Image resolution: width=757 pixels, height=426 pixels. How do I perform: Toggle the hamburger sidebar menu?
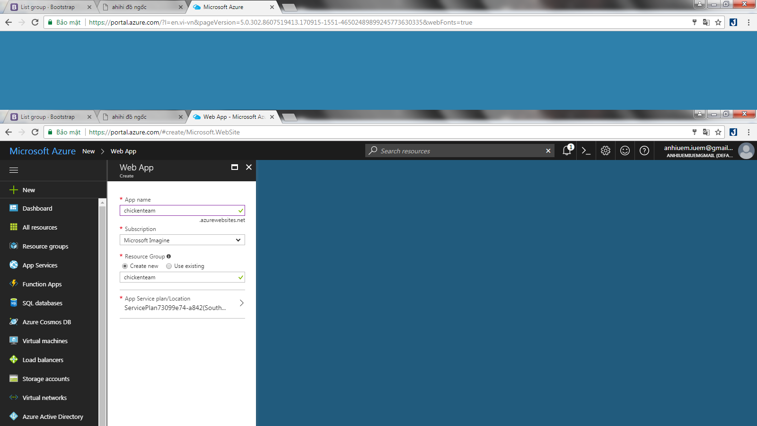coord(14,170)
